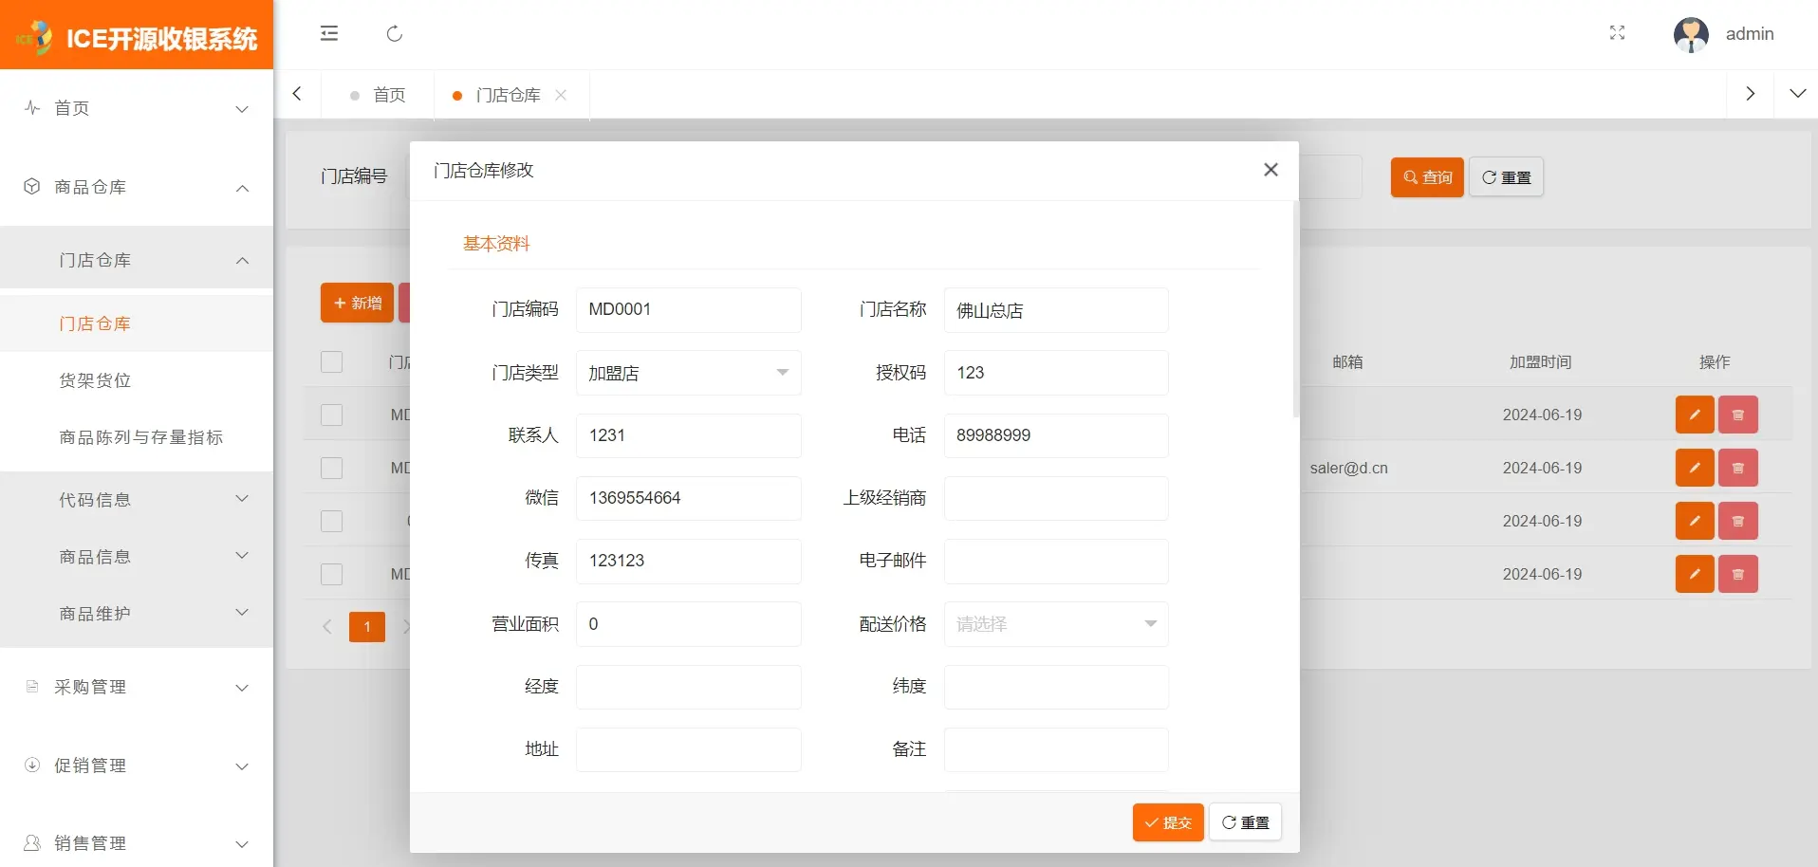Expand the 商品维护 submenu

[x=137, y=614]
